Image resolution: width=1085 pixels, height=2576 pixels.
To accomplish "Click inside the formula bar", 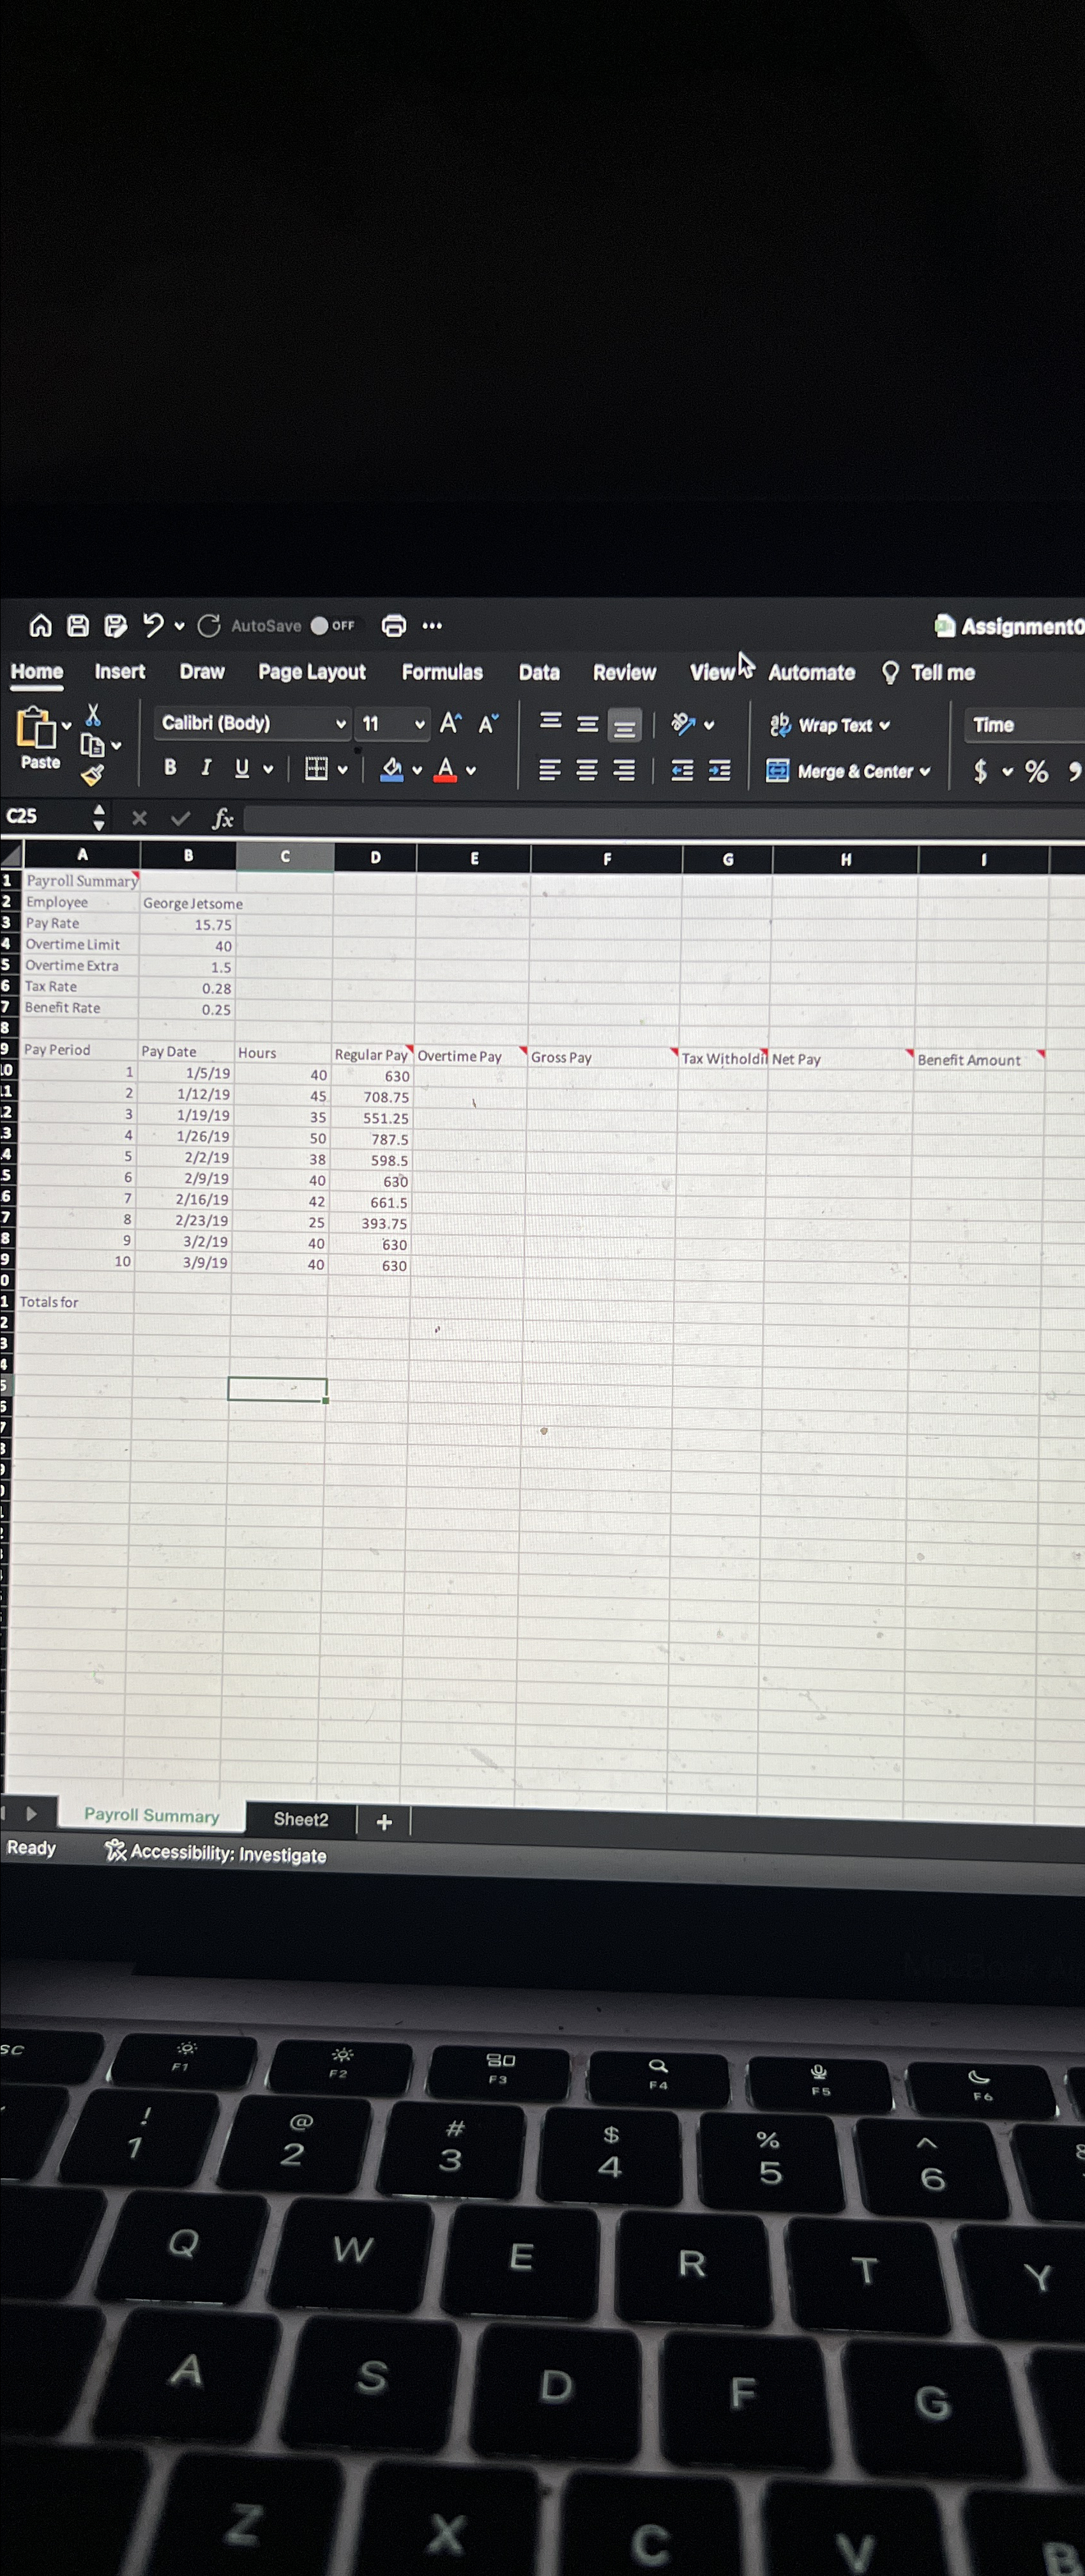I will [x=500, y=817].
